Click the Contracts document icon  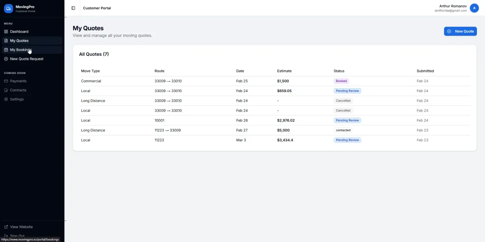(x=6, y=90)
